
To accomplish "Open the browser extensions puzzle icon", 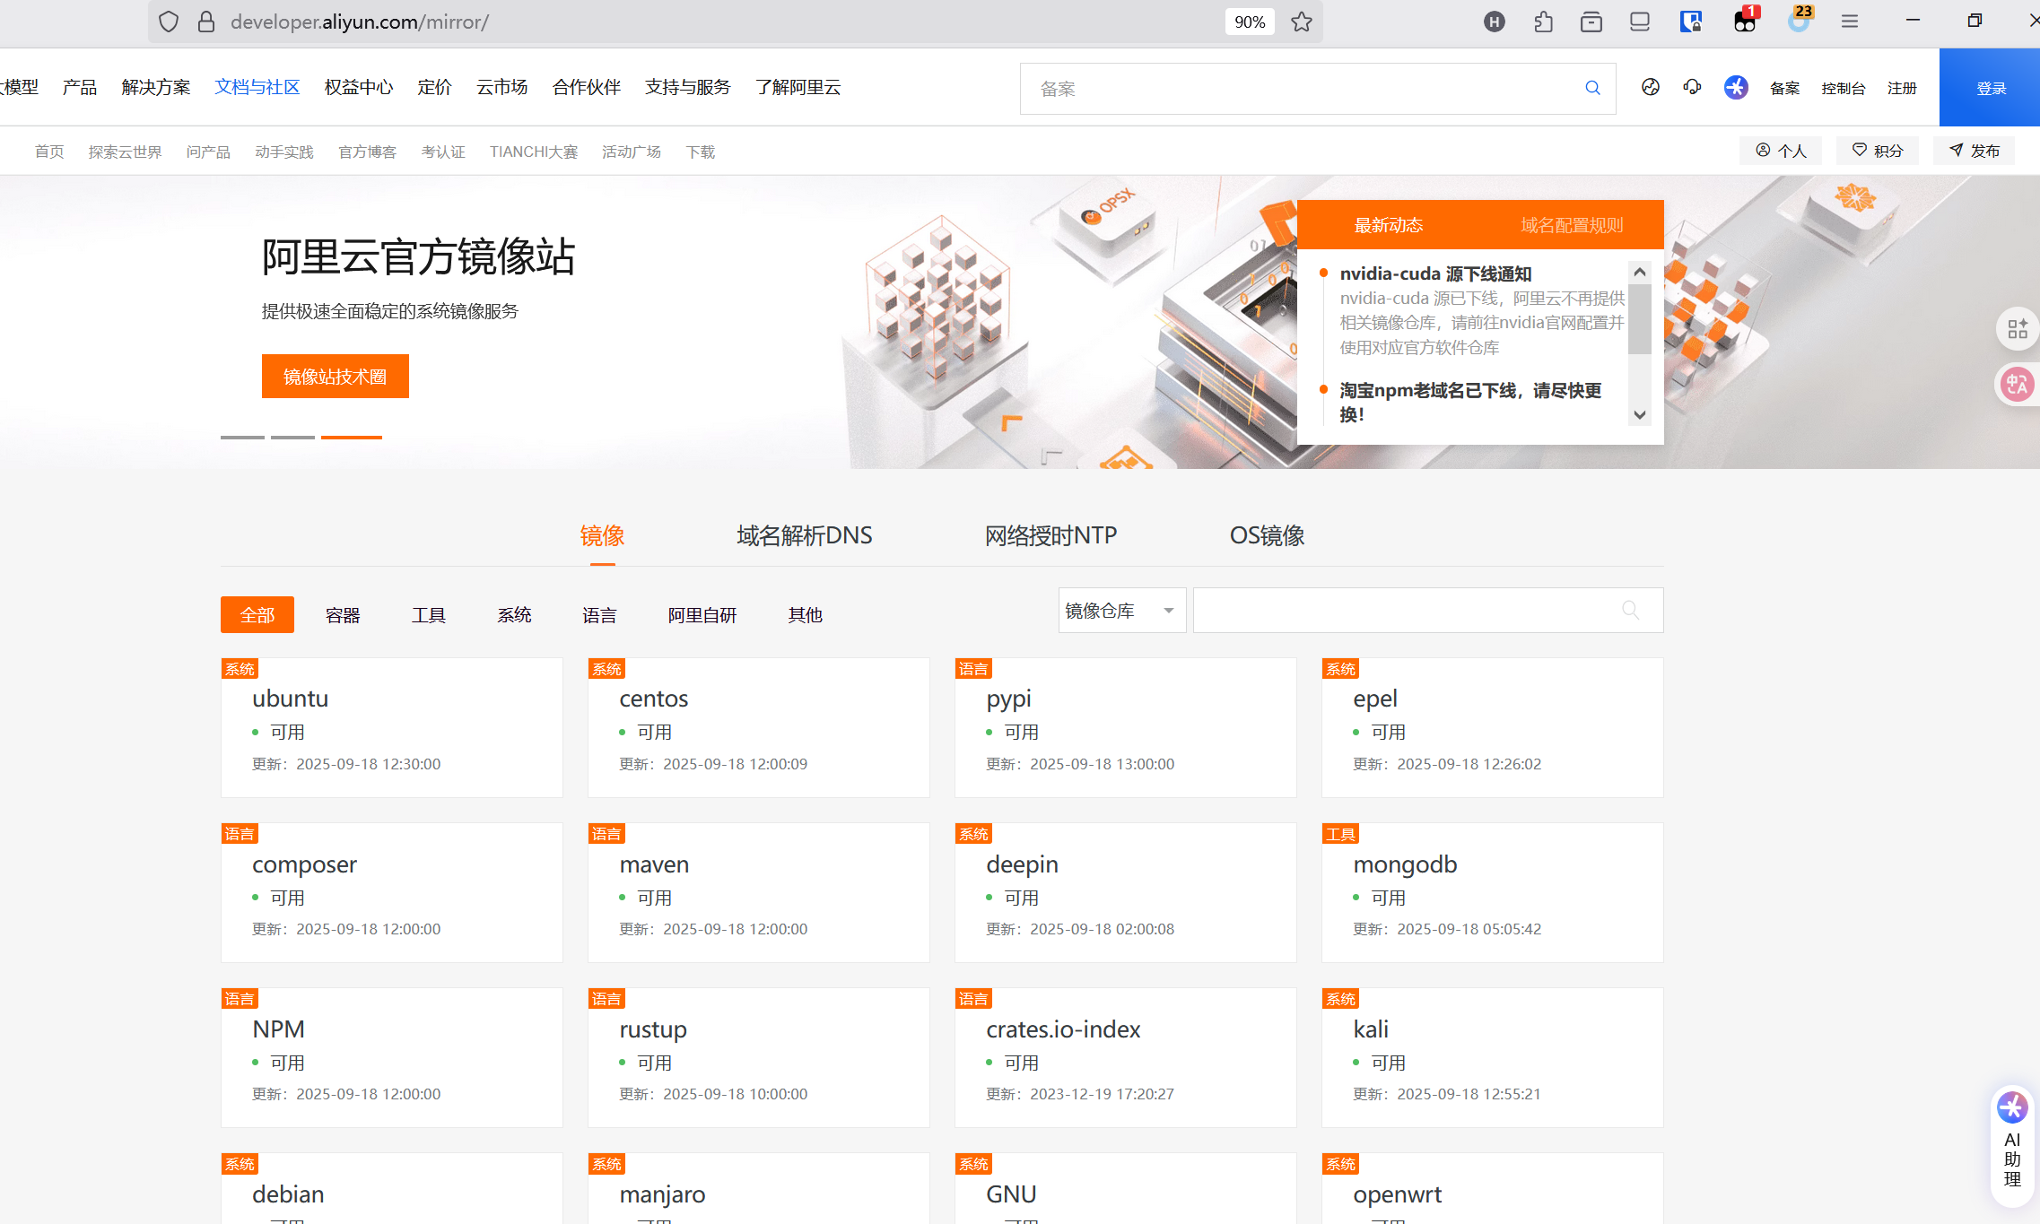I will (x=1543, y=22).
